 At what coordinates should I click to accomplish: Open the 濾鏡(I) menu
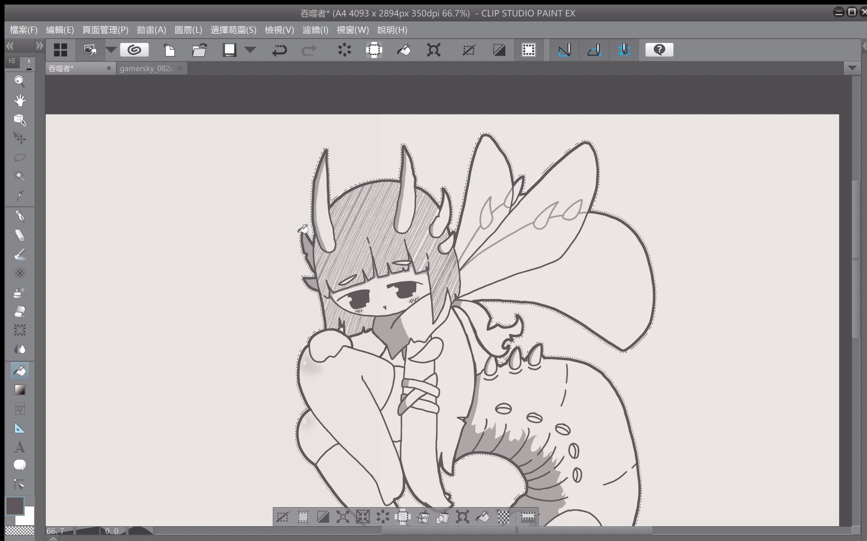315,30
